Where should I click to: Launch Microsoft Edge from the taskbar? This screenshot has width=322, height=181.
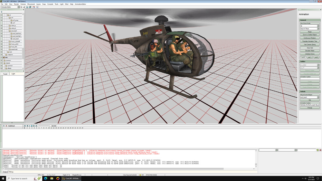(x=46, y=178)
